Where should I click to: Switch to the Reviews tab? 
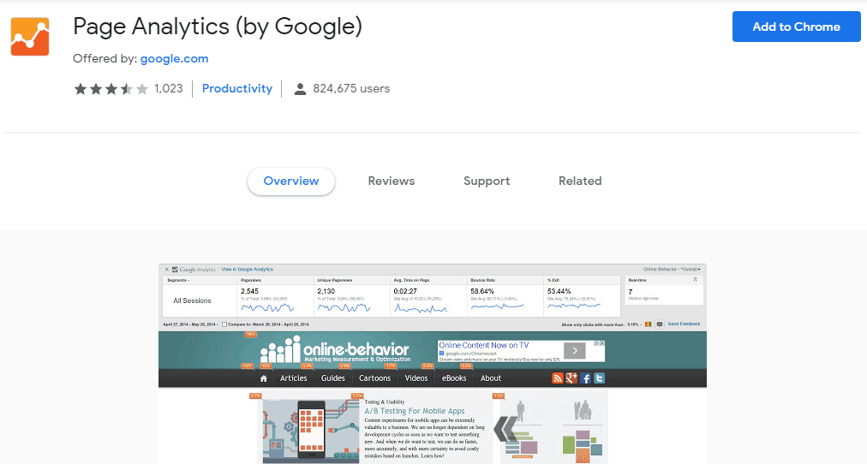392,181
